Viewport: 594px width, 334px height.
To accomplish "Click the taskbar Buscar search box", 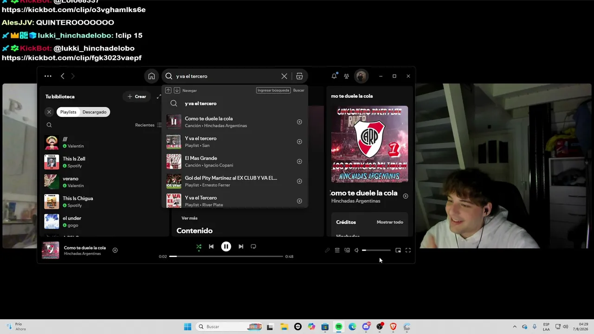I will (230, 327).
